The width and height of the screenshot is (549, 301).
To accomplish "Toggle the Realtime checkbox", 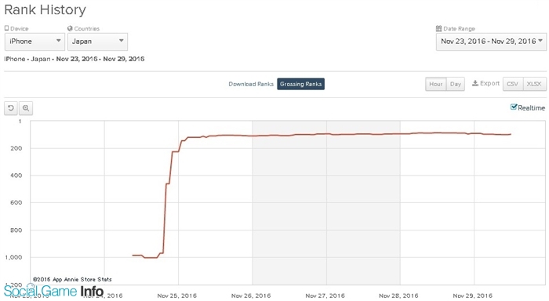I will pos(514,107).
